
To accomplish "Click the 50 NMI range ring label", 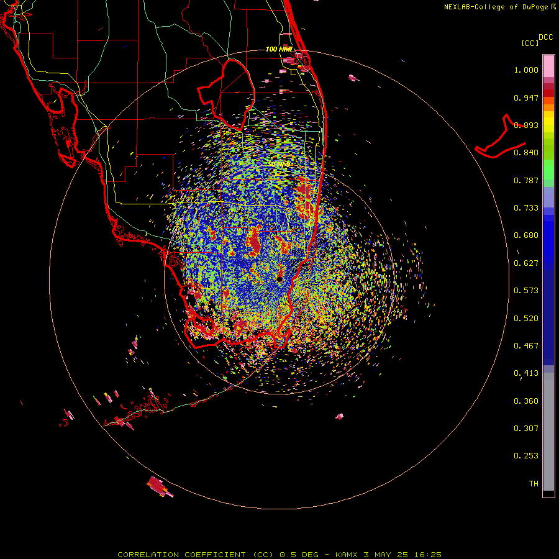I will [x=279, y=165].
